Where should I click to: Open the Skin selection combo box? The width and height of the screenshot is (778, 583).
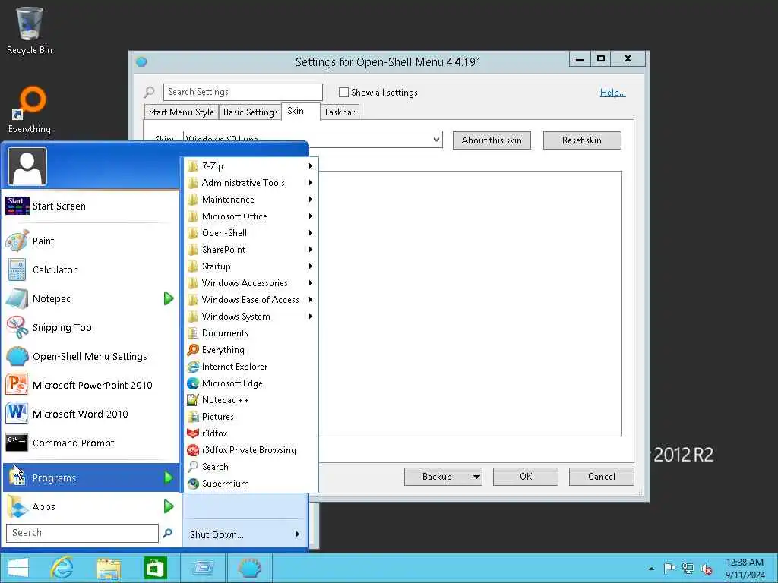tap(312, 140)
